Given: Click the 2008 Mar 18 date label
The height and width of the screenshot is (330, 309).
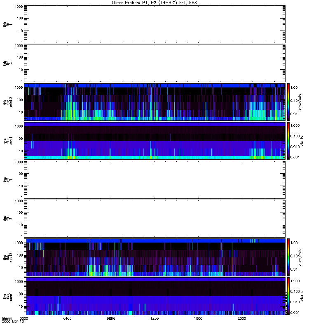Looking at the screenshot, I should click(x=13, y=322).
